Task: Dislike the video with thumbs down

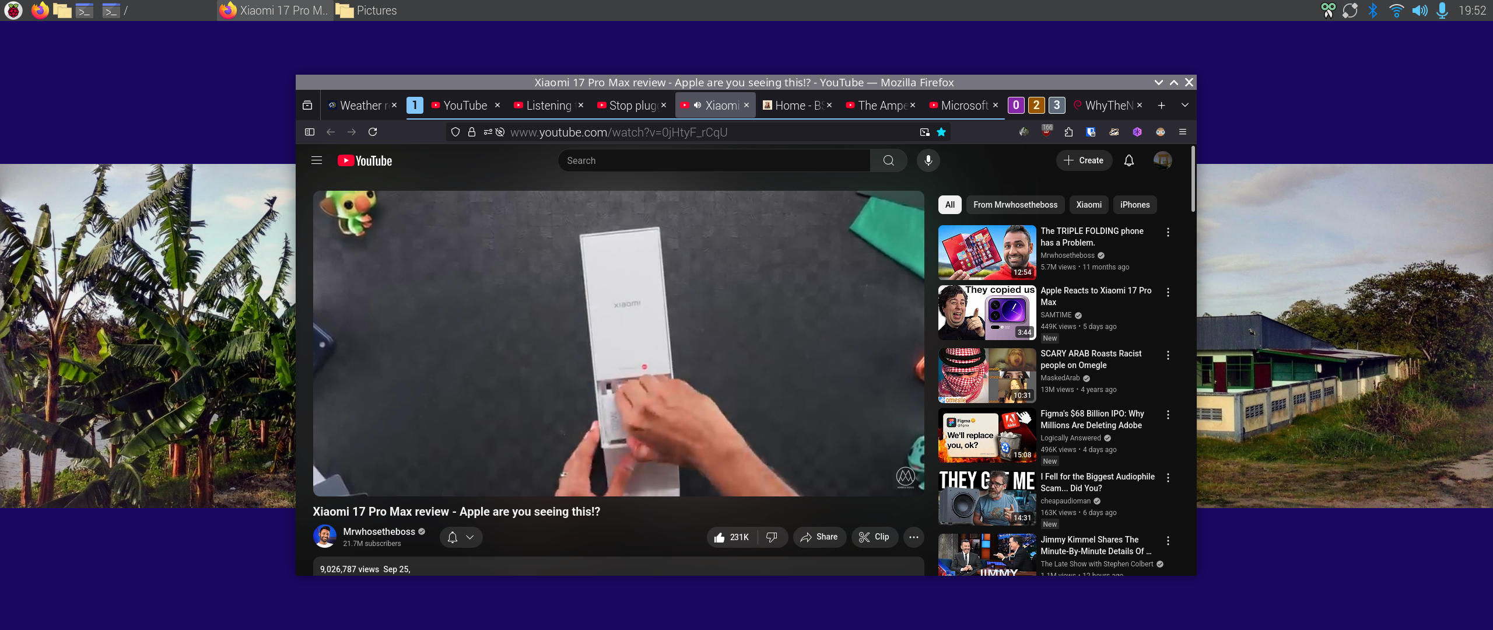Action: coord(772,537)
